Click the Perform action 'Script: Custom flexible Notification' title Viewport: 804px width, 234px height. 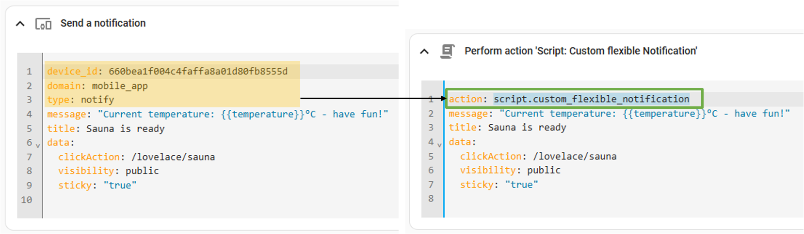coord(580,51)
